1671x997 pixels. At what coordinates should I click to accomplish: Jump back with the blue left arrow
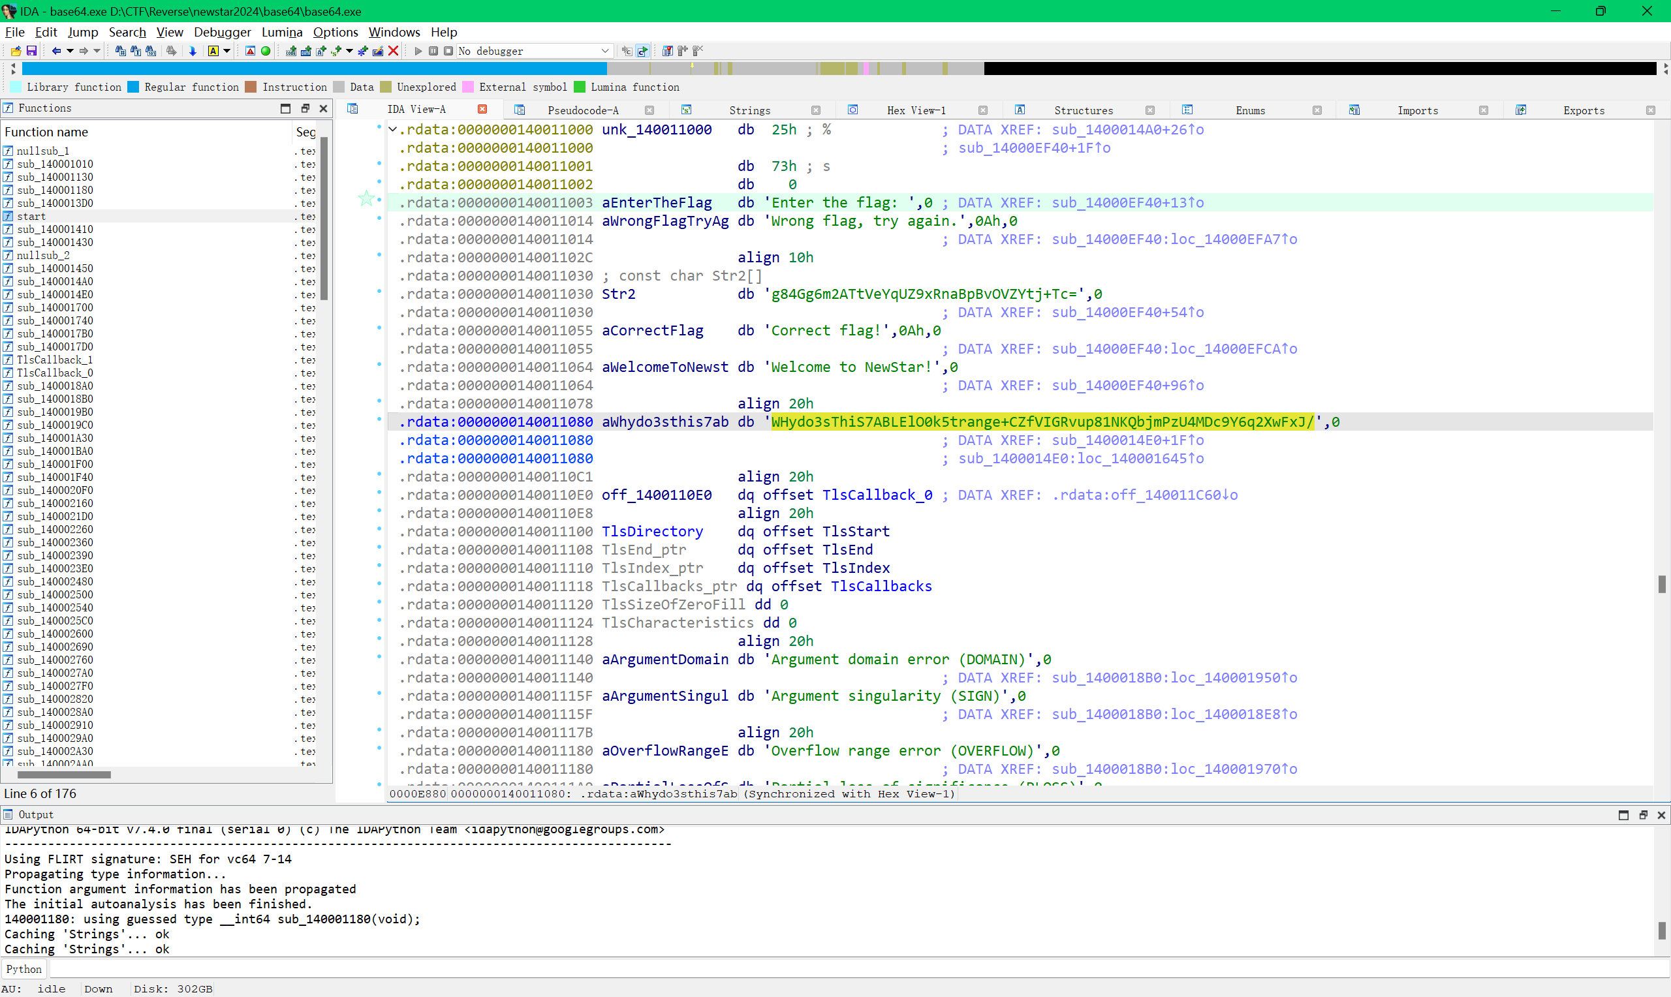click(x=56, y=51)
